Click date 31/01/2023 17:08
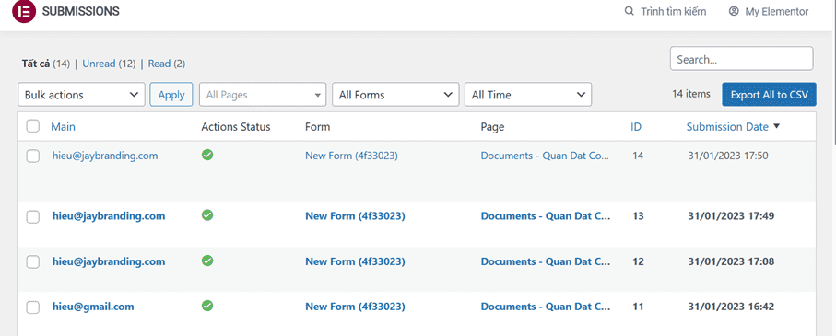The height and width of the screenshot is (336, 836). tap(731, 261)
